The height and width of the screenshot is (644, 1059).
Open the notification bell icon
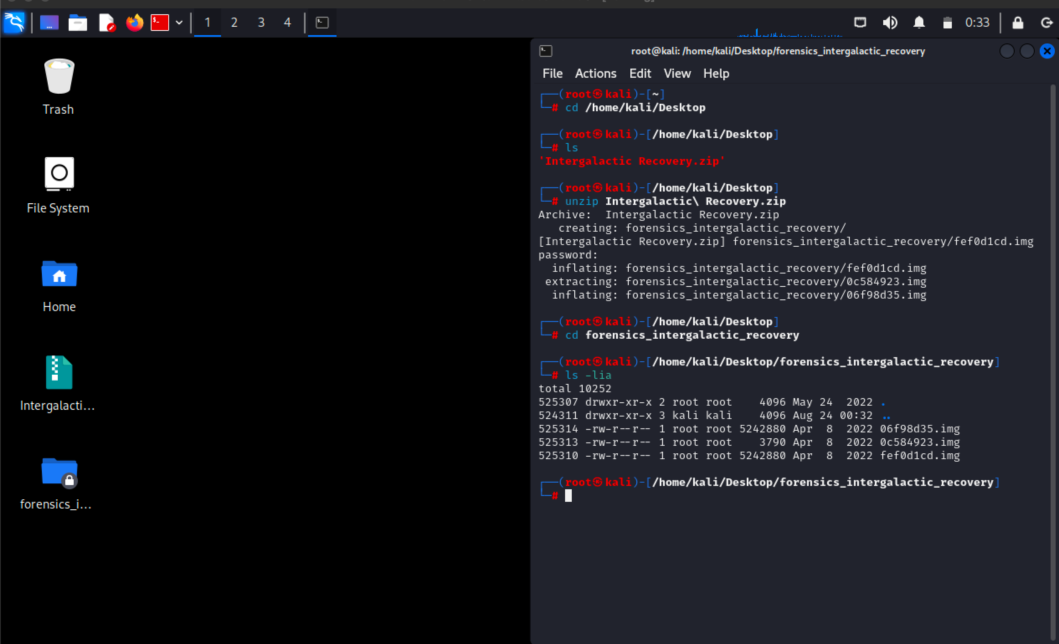click(919, 22)
